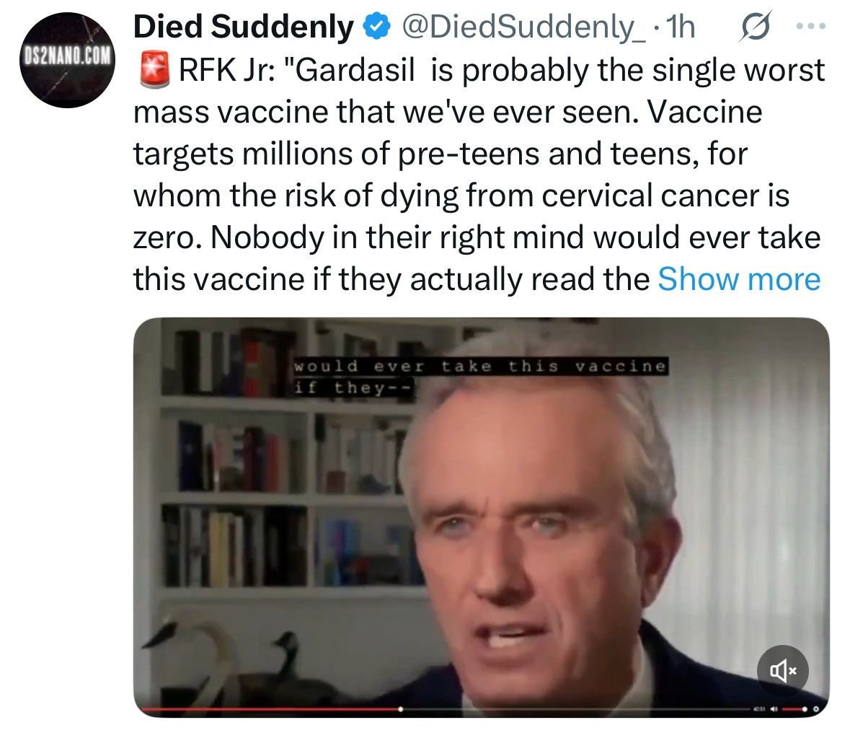Open the DS2NANO.COM profile avatar
Image resolution: width=850 pixels, height=733 pixels.
point(67,59)
